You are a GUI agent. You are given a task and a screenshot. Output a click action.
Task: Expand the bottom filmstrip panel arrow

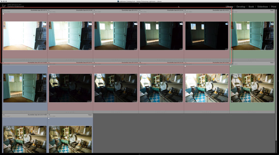tap(139, 154)
